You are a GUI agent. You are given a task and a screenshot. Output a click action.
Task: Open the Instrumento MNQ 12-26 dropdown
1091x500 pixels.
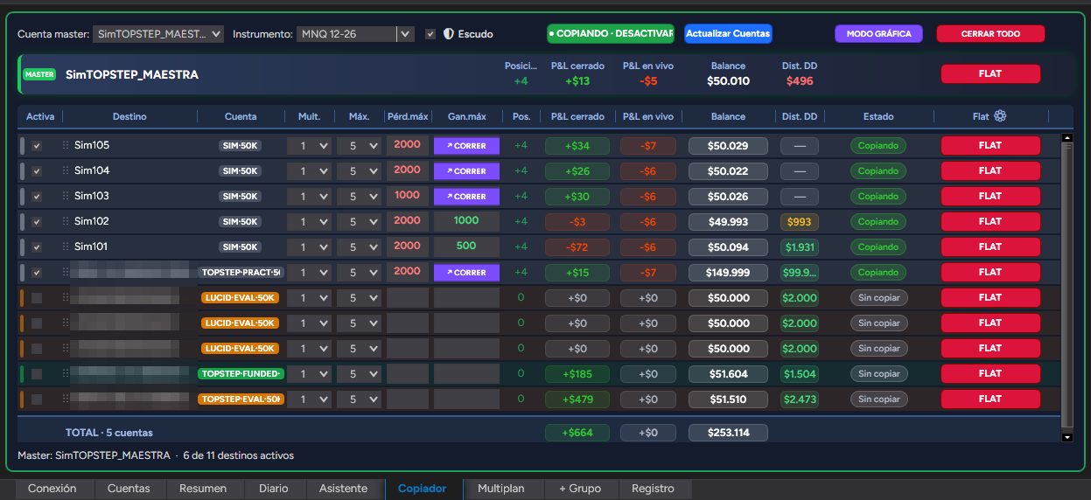tap(355, 34)
